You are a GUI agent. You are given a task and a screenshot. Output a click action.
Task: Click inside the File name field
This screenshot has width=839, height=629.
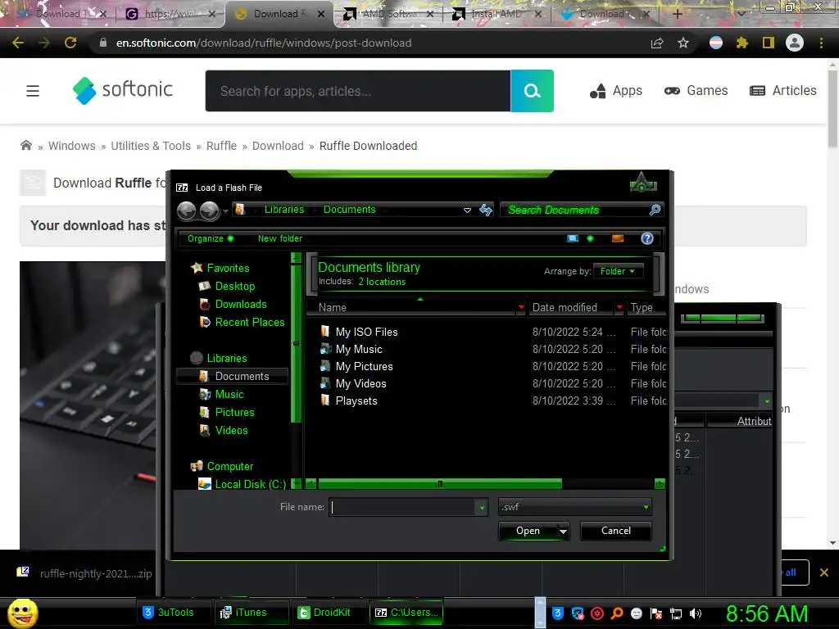tap(402, 507)
